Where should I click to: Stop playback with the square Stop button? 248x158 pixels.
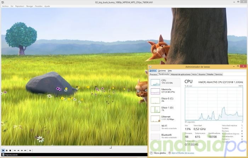point(10,151)
